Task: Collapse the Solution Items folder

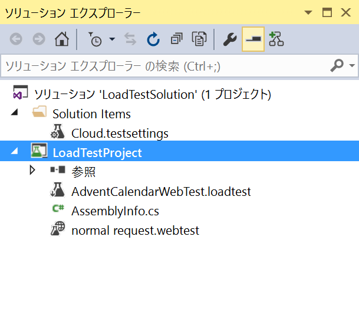Action: point(15,112)
